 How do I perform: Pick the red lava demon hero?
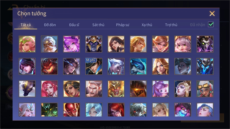click(49, 66)
